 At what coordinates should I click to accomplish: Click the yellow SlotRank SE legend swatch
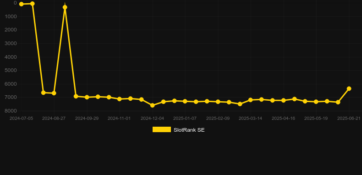tap(162, 129)
